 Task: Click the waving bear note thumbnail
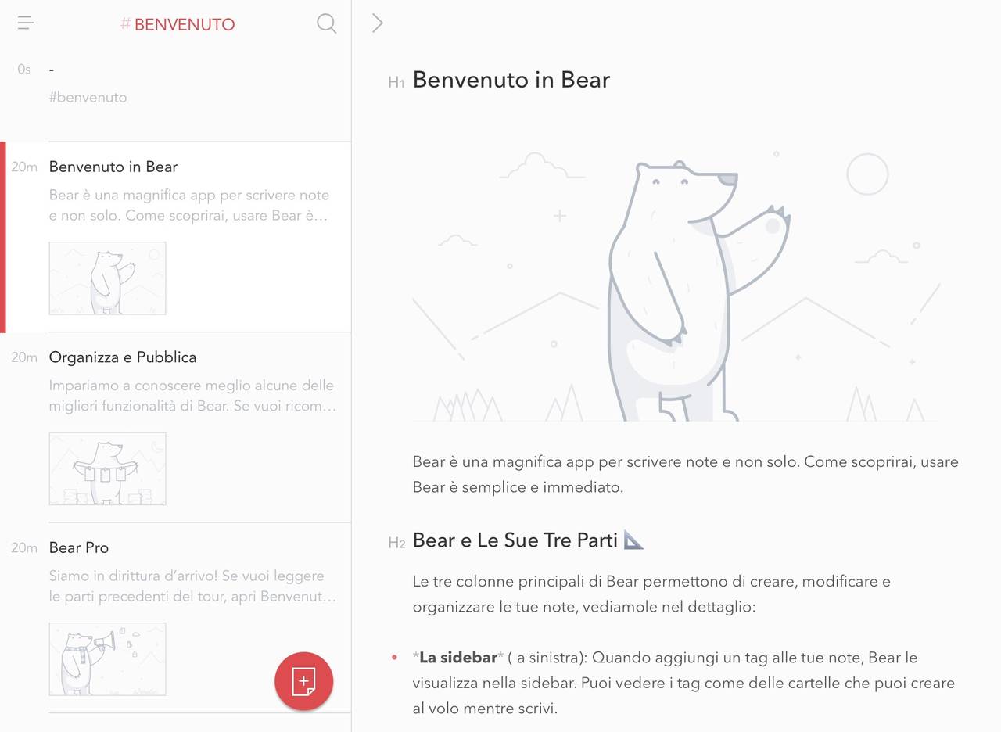pos(107,278)
